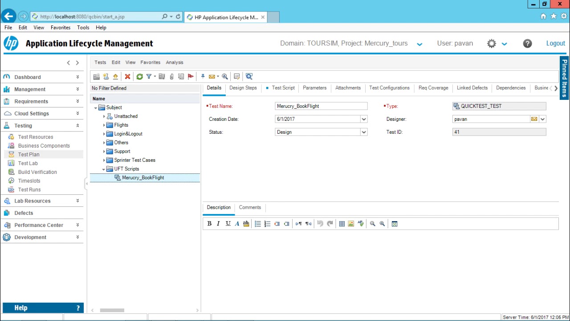Click the green Refresh icon
Screen dimensions: 570x321
coord(139,77)
